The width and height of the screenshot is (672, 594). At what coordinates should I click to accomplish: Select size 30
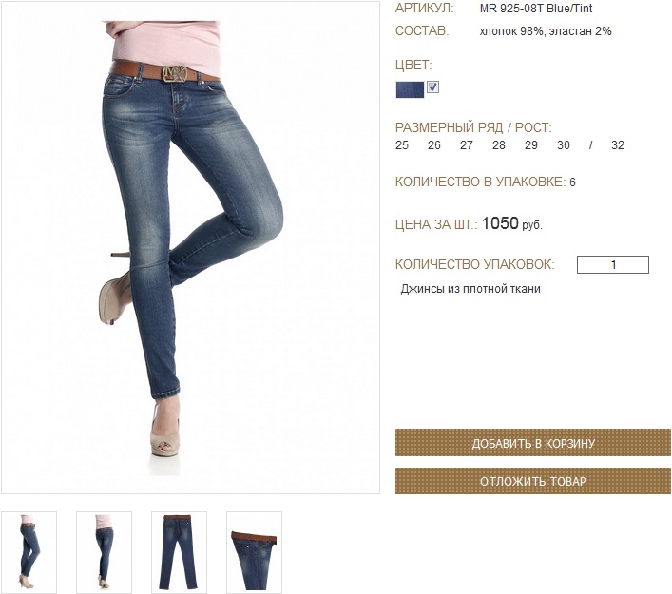coord(563,144)
